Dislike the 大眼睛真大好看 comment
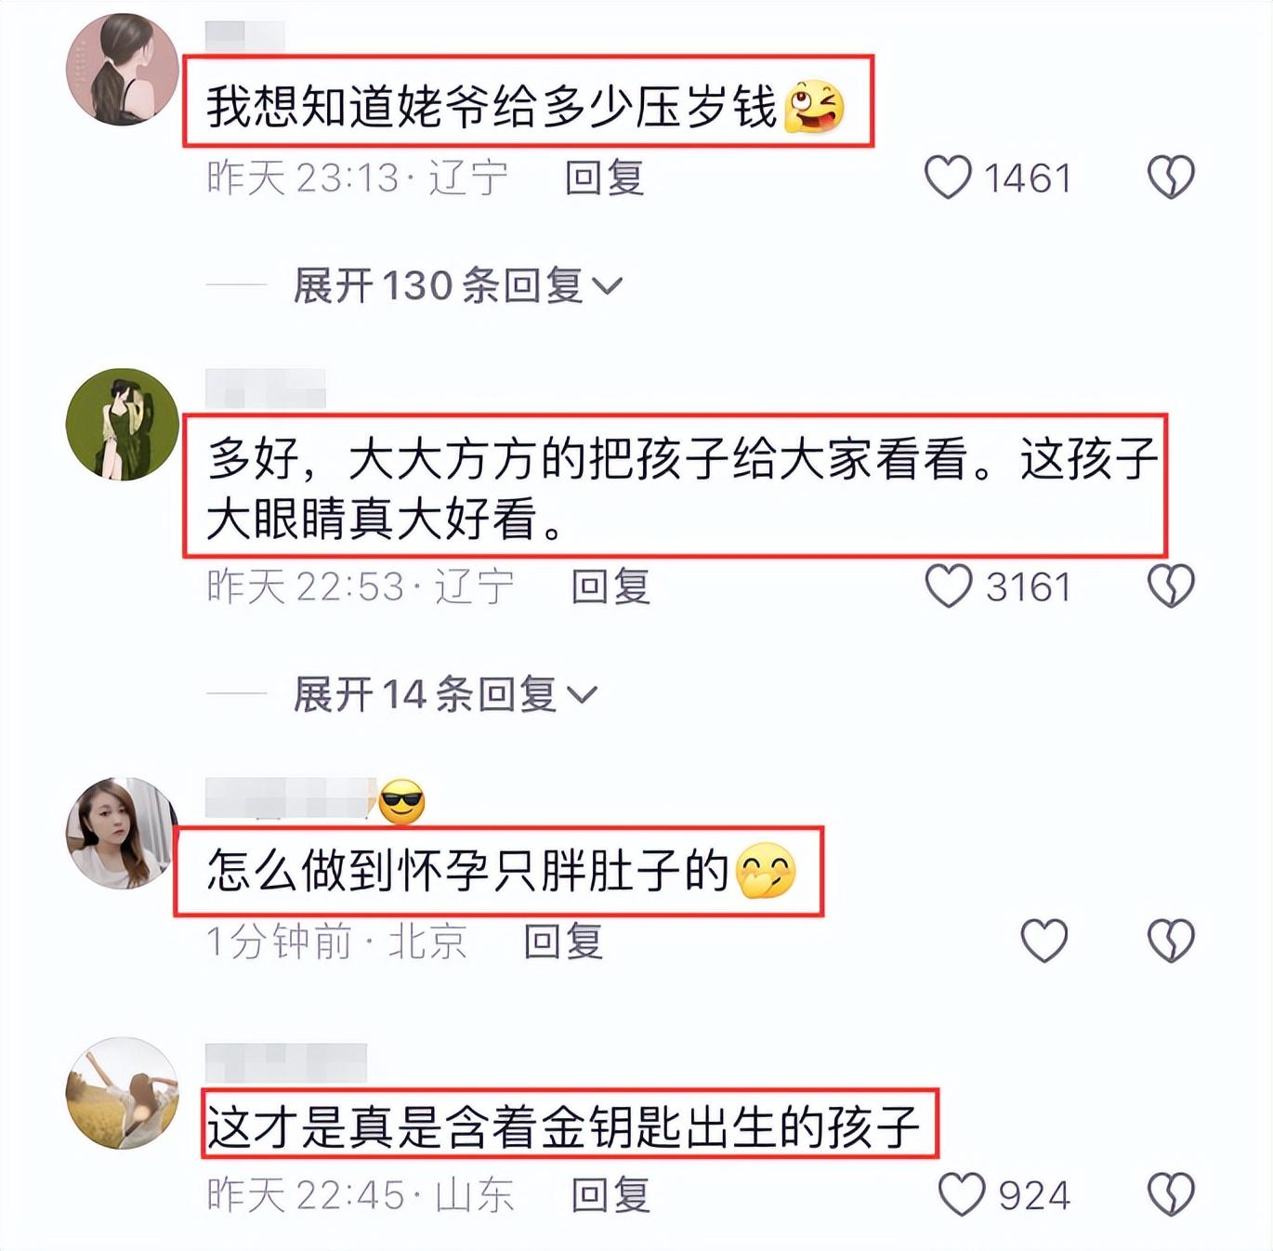The image size is (1273, 1251). pyautogui.click(x=1171, y=586)
